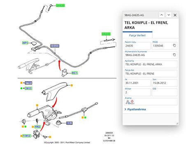Select the HP1 callout label in diagram
Image resolution: width=186 pixels, height=153 pixels.
pos(25,43)
